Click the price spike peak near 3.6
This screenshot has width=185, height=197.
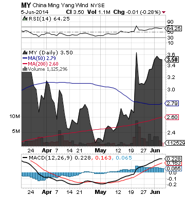point(136,53)
